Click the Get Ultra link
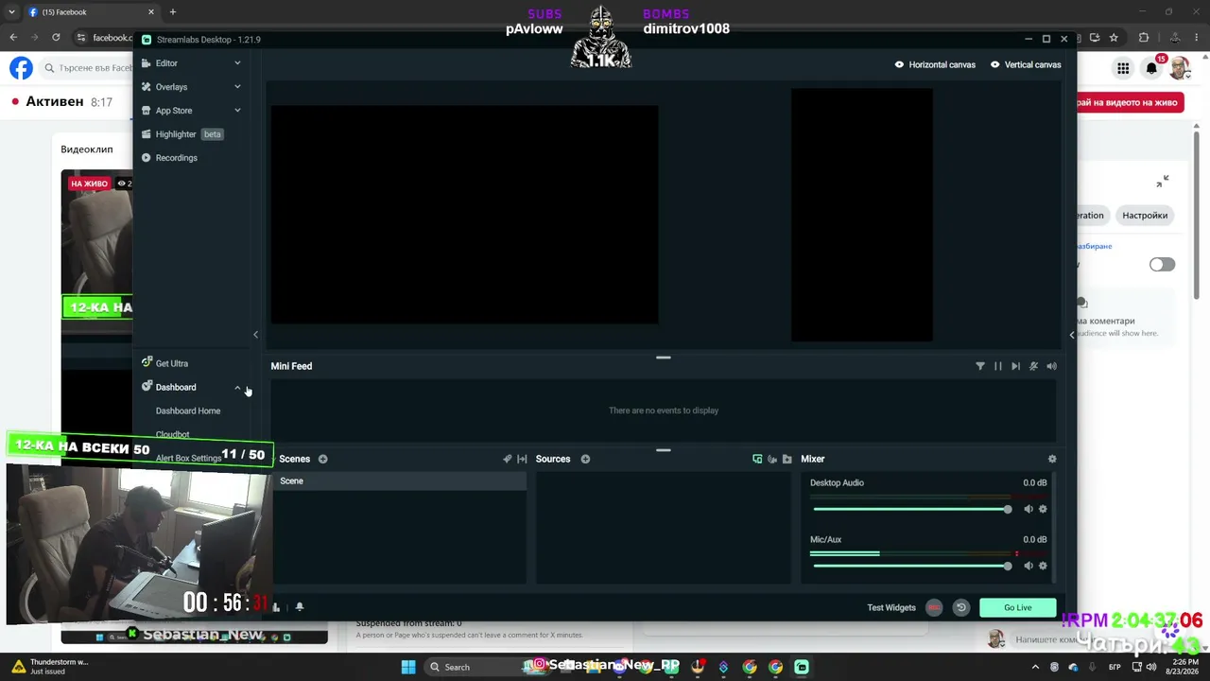 point(171,363)
